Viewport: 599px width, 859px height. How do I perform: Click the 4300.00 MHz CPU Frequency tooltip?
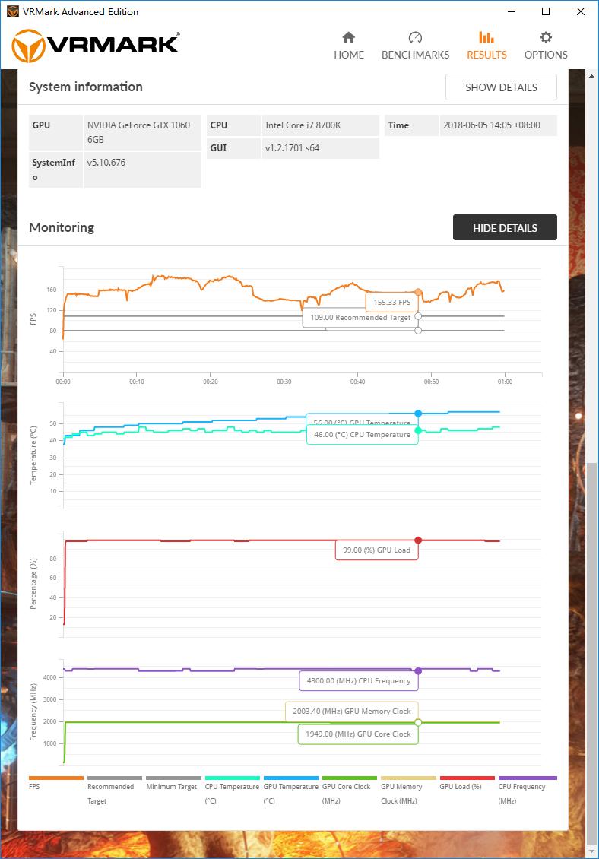click(x=359, y=681)
